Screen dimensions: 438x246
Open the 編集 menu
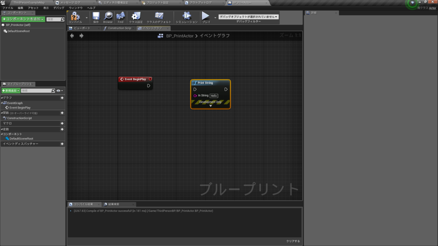pyautogui.click(x=21, y=8)
